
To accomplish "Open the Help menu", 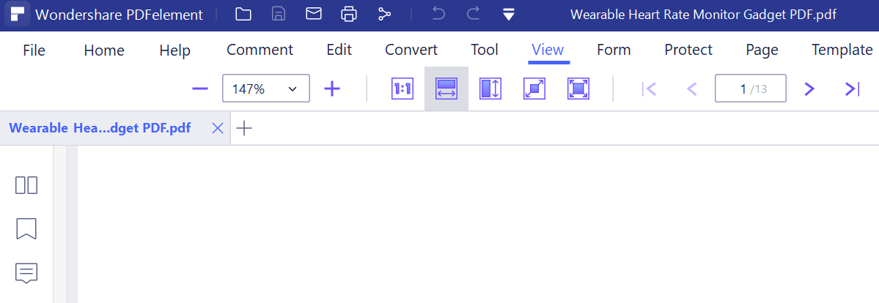I will [175, 50].
